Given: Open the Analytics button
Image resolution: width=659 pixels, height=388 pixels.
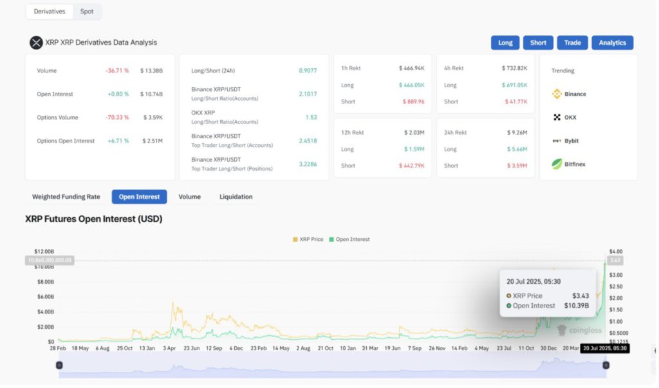Looking at the screenshot, I should pyautogui.click(x=612, y=43).
